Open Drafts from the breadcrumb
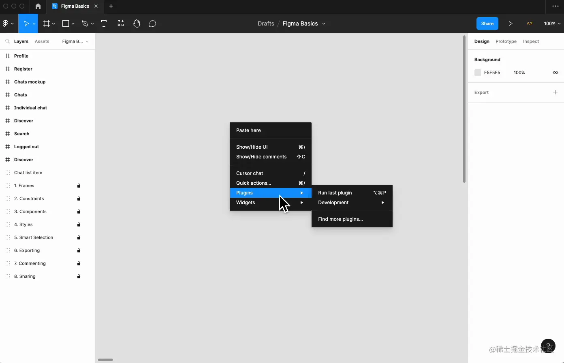This screenshot has height=363, width=564. [266, 23]
